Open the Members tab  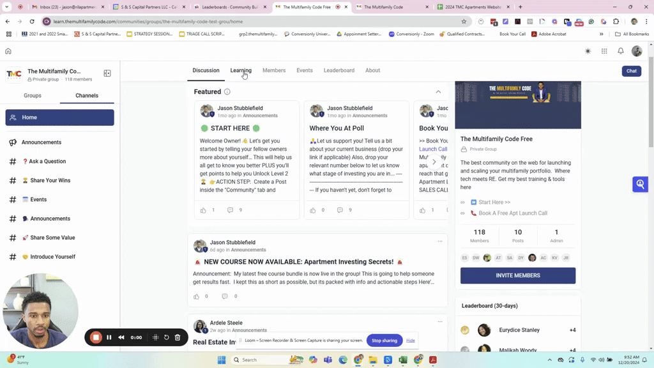click(274, 70)
